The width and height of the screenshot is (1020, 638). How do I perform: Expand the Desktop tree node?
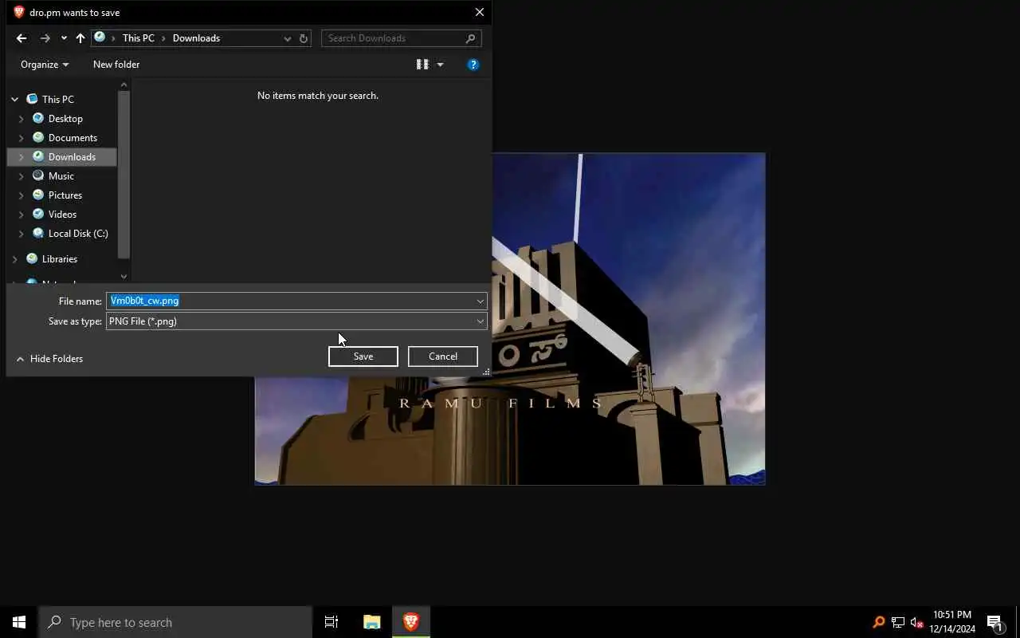[22, 119]
